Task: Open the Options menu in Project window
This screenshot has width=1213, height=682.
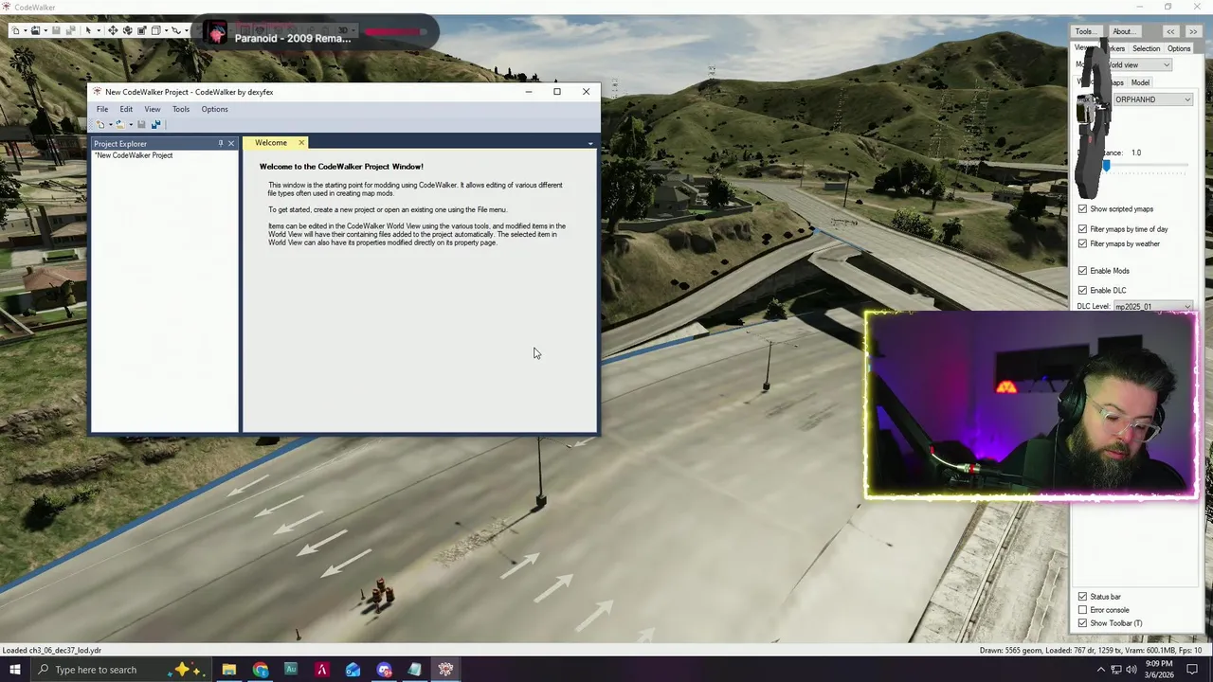Action: pos(214,109)
